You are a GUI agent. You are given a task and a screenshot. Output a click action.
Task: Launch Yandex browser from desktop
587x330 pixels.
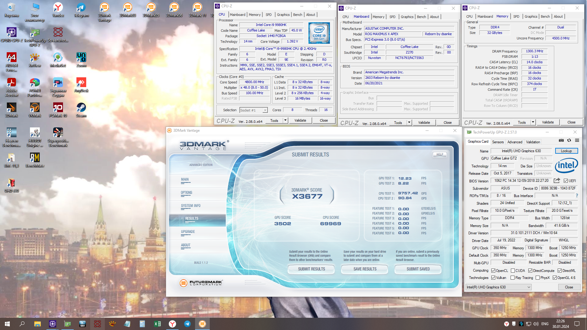pos(58,10)
